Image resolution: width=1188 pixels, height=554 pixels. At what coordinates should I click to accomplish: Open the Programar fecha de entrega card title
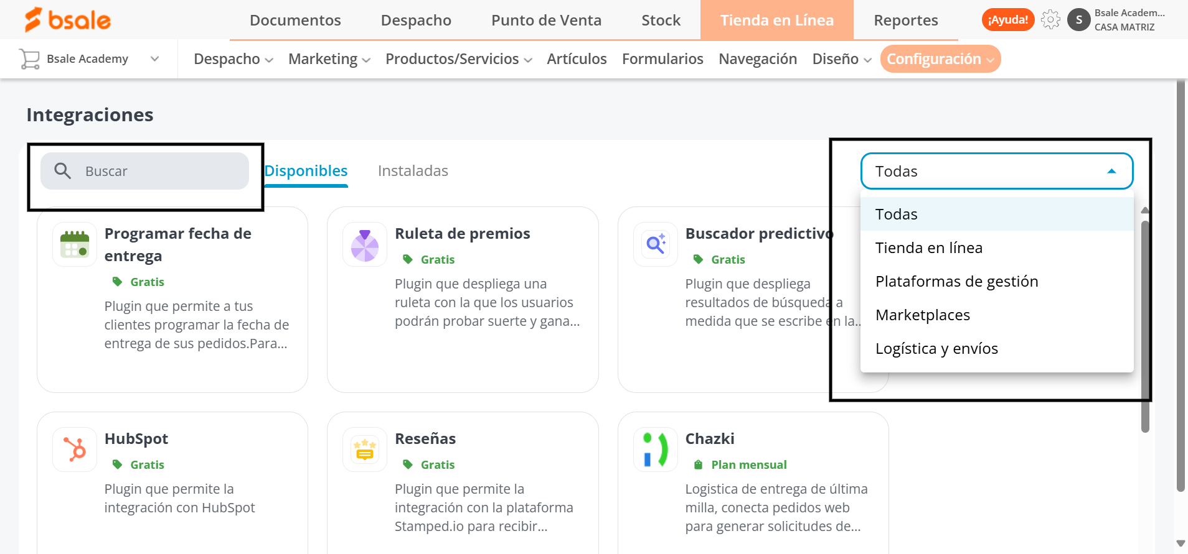(x=178, y=244)
